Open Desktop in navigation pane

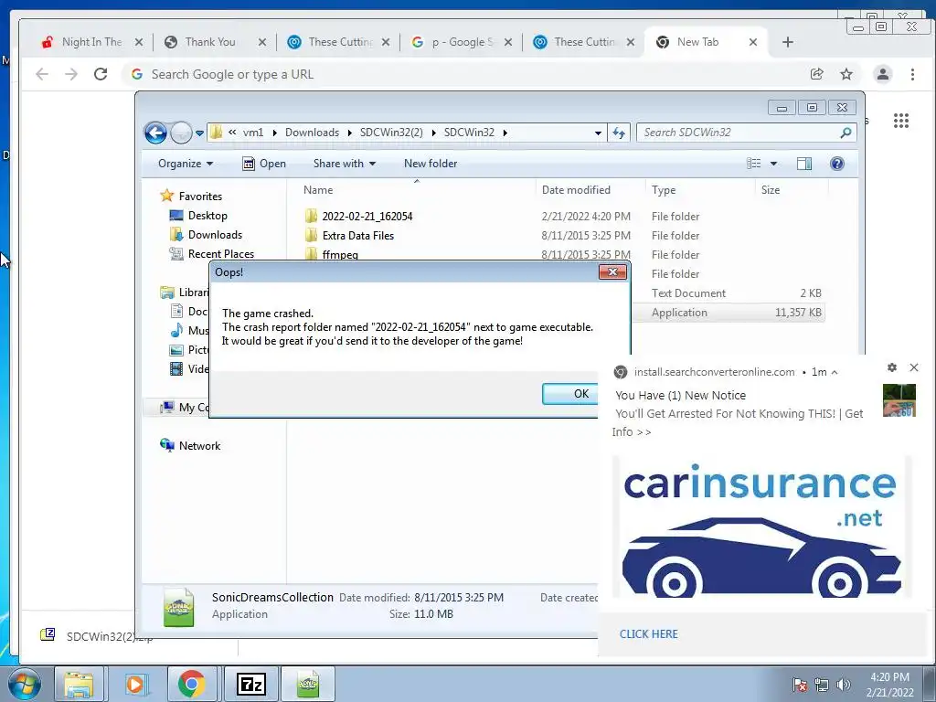(207, 216)
